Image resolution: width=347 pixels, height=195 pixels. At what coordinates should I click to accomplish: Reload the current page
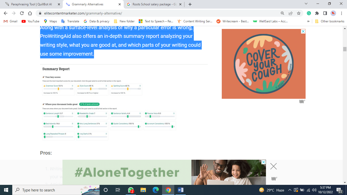(x=22, y=13)
